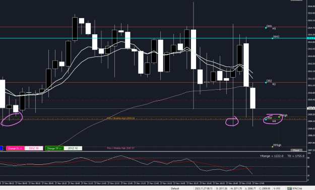315x190 pixels.
Task: Click the Prev Weekly High 2007.57 label
Action: click(x=121, y=148)
